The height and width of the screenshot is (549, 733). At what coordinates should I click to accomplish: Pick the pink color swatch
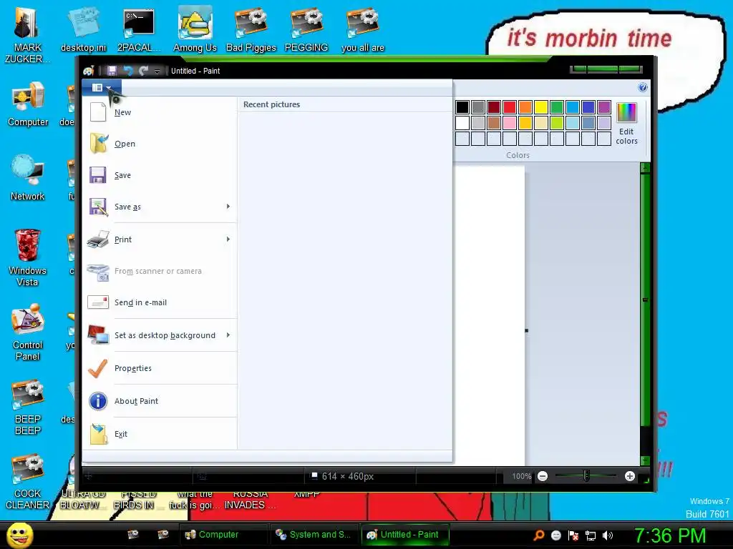510,123
